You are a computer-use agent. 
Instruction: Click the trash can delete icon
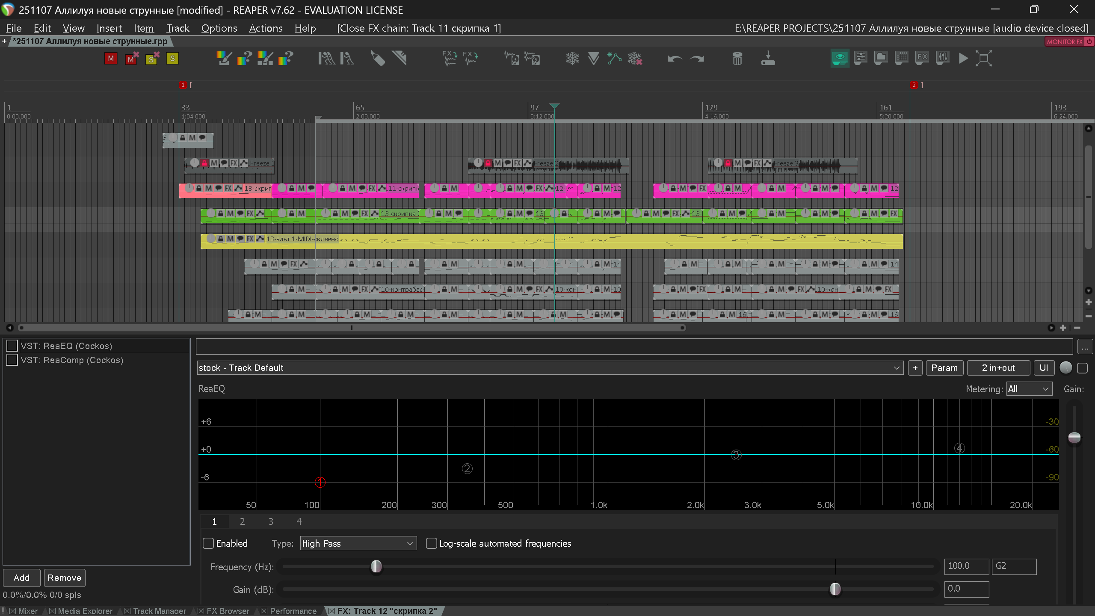pyautogui.click(x=737, y=59)
